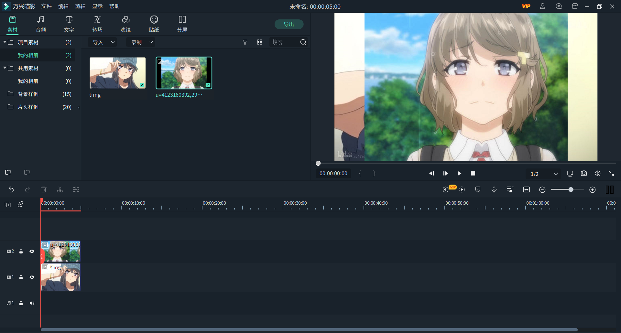Open the 编辑 (Edit) menu
This screenshot has height=333, width=621.
(63, 6)
